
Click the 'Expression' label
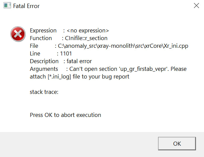(42, 30)
